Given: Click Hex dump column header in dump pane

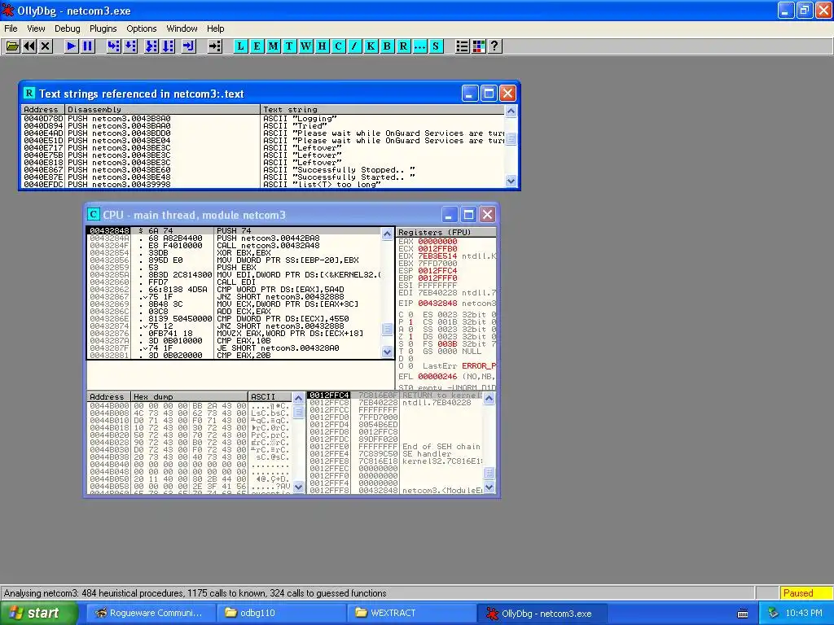Looking at the screenshot, I should pos(189,396).
